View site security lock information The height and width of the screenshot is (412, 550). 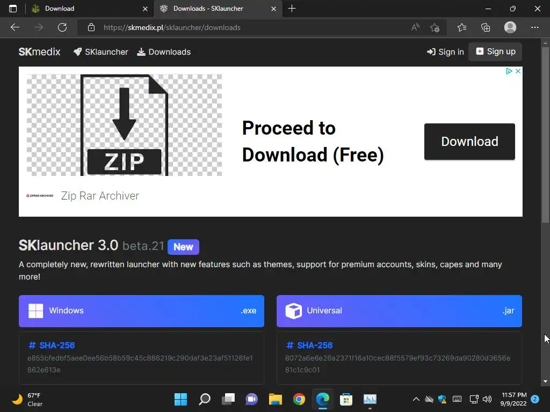(91, 27)
